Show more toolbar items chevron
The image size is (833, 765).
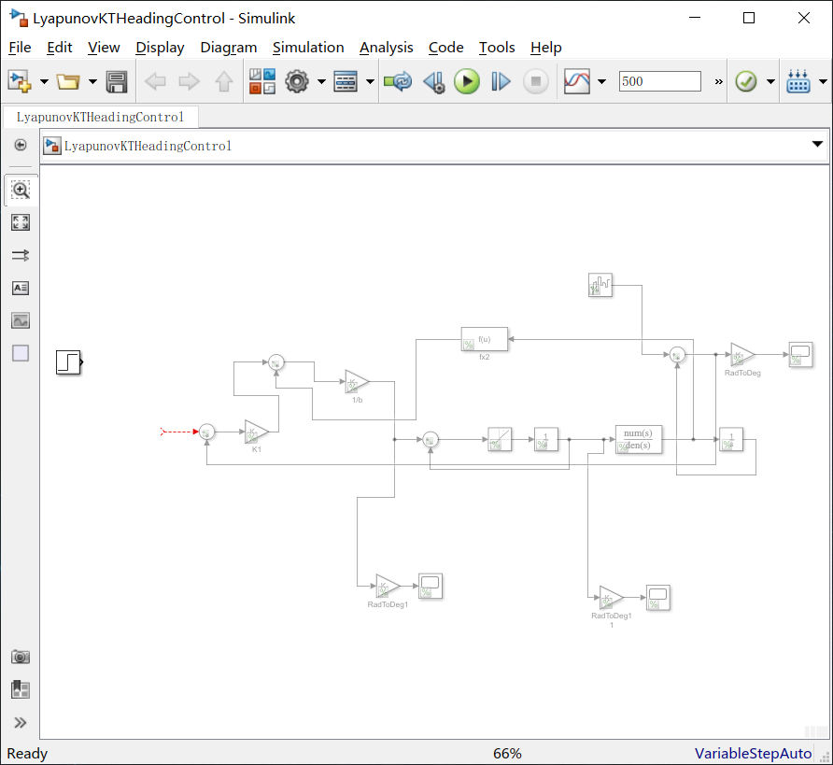[x=719, y=82]
